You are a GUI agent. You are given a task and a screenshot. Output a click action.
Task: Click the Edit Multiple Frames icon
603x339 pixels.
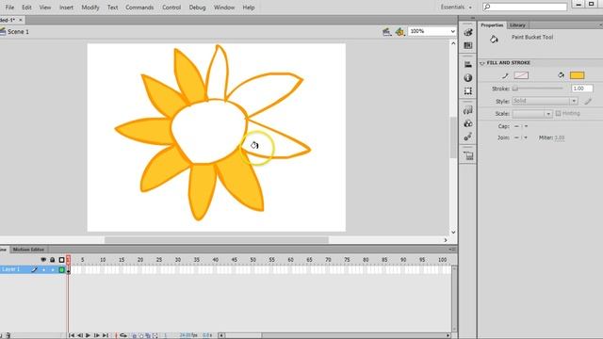(148, 336)
